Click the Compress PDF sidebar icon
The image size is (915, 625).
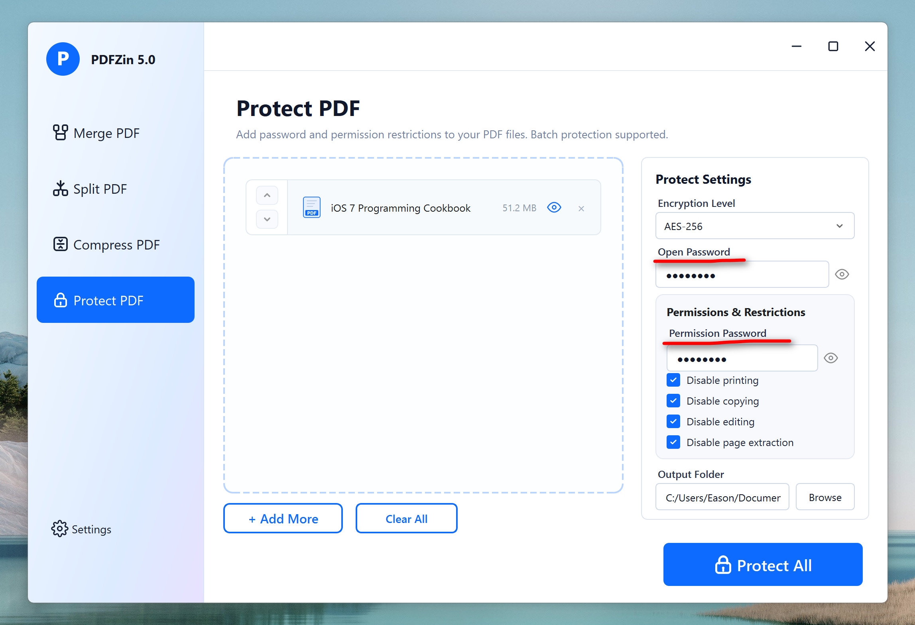click(60, 244)
